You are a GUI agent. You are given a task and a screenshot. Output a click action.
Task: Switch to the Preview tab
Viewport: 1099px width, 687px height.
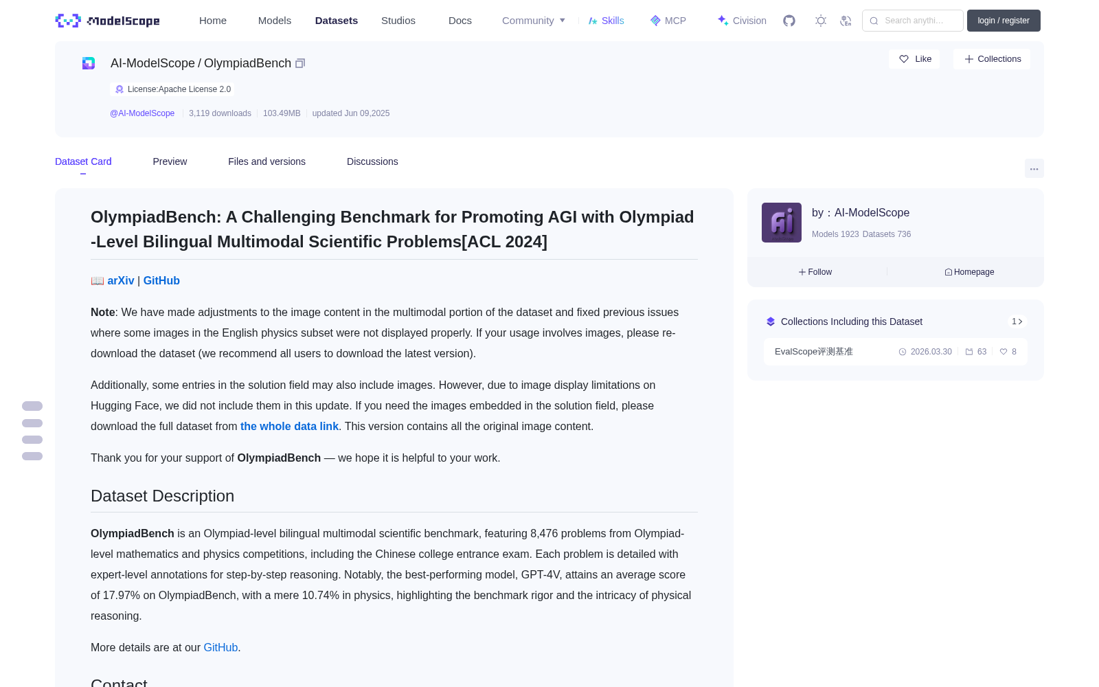click(x=170, y=161)
